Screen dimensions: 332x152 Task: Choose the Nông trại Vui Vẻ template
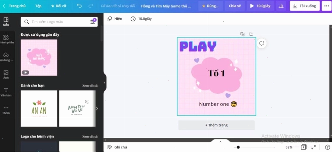tap(77, 109)
